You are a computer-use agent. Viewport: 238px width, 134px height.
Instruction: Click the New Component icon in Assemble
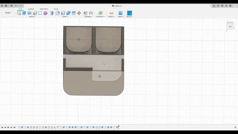coord(86,13)
